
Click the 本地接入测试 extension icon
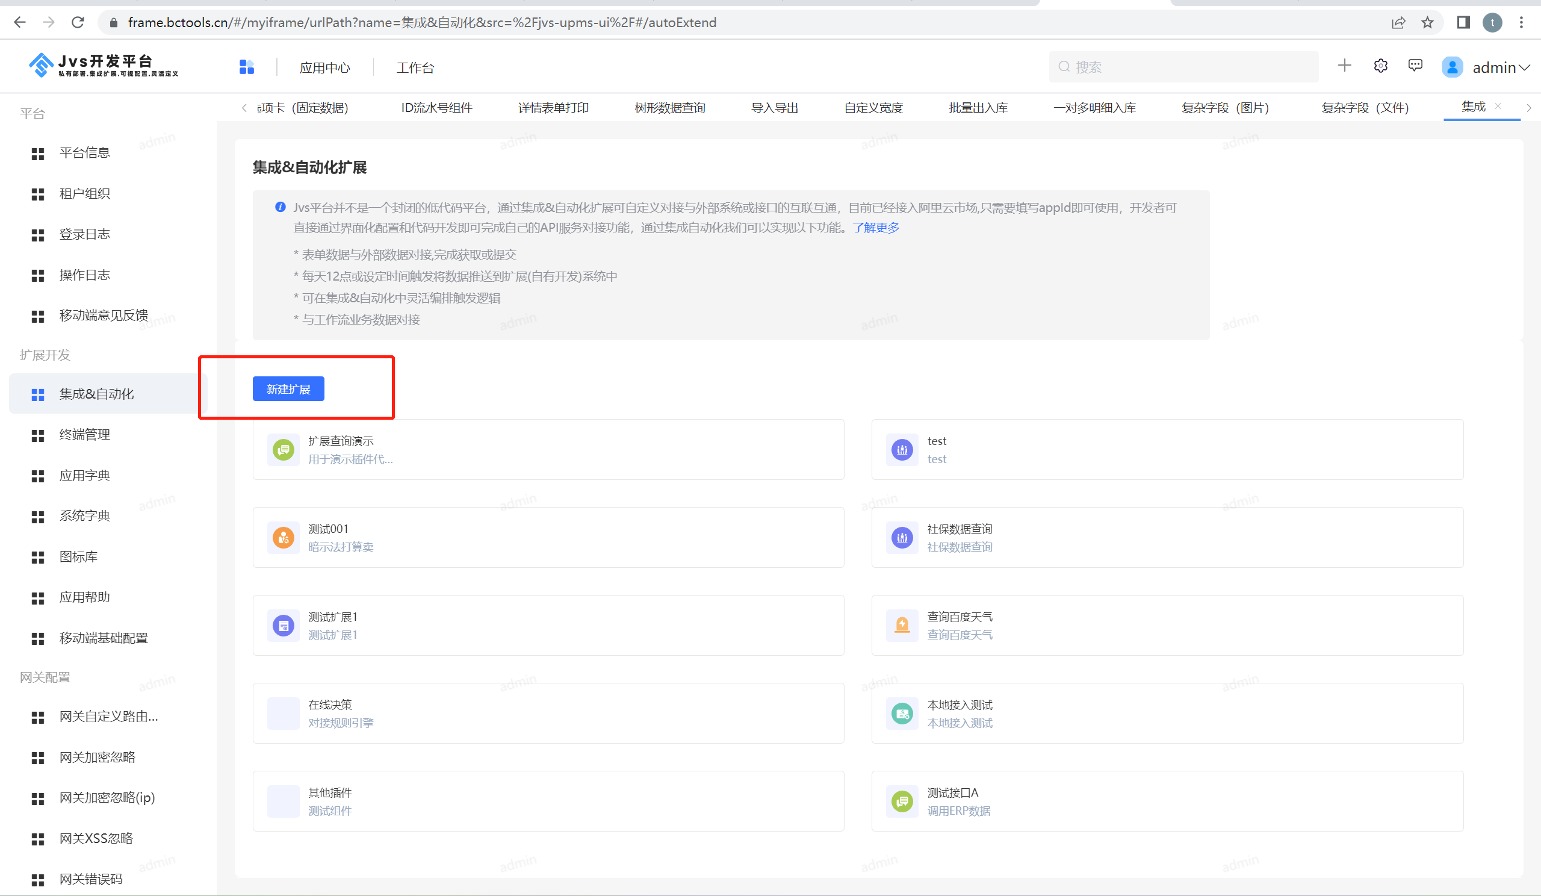[902, 713]
